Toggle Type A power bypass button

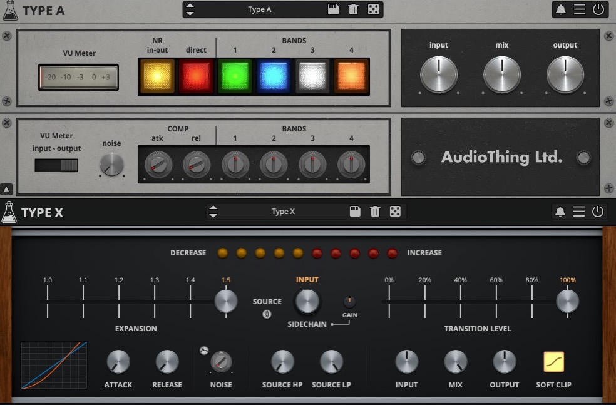pos(598,9)
